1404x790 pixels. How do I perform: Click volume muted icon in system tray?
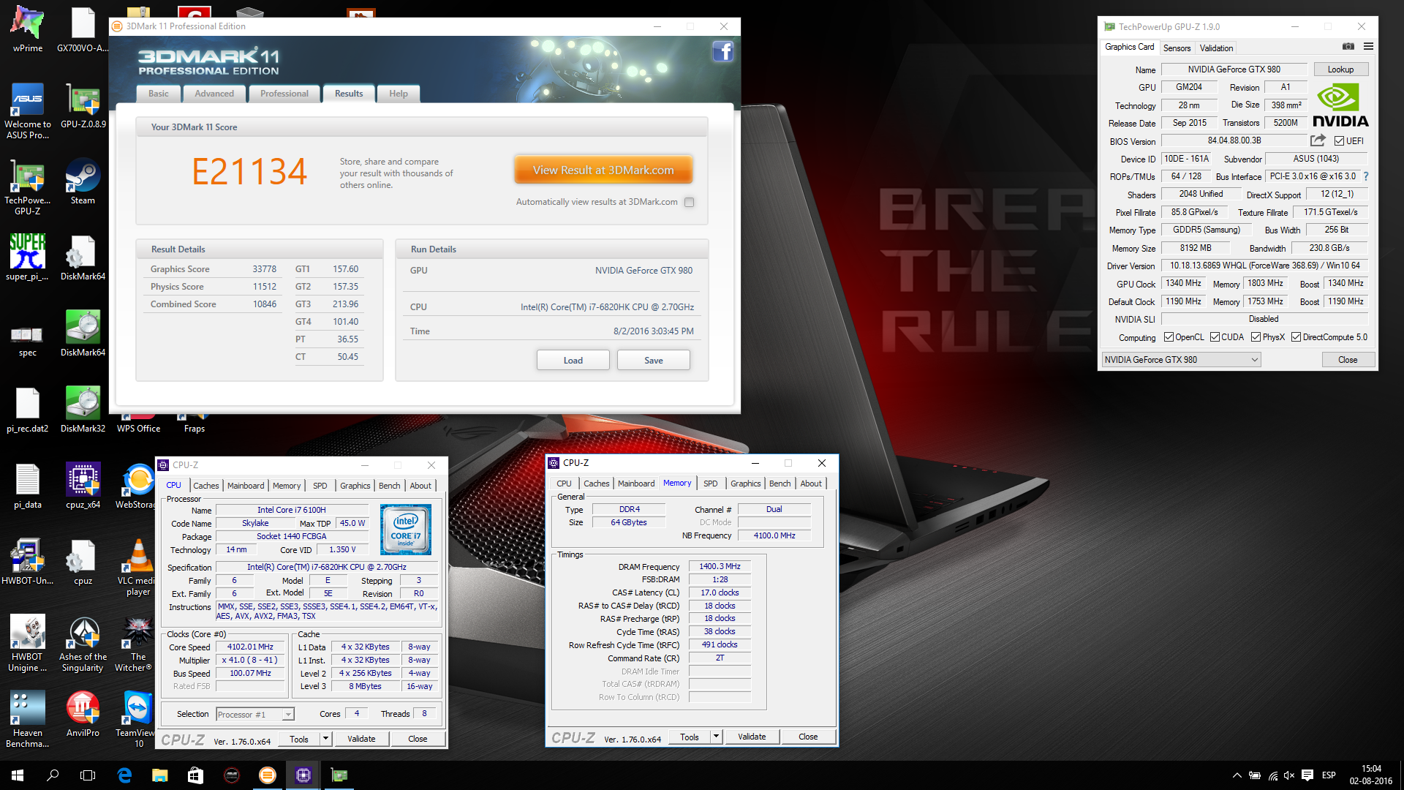(x=1289, y=775)
